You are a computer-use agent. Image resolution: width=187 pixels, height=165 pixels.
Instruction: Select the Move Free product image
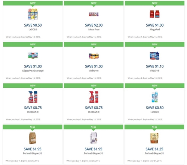pos(94,14)
